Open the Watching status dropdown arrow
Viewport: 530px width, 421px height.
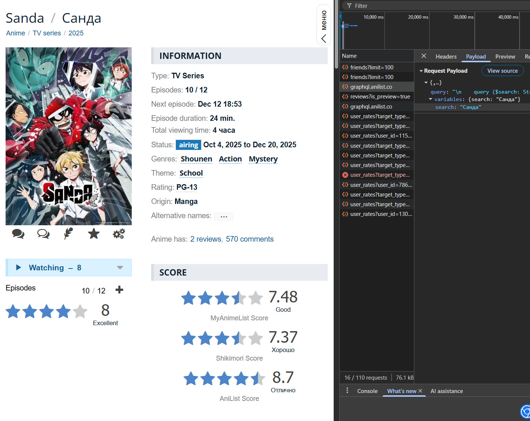click(120, 268)
